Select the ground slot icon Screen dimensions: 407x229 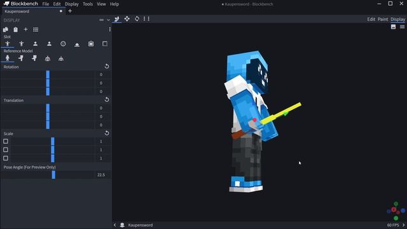coord(77,44)
